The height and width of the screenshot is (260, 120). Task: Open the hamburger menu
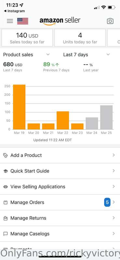(10, 21)
